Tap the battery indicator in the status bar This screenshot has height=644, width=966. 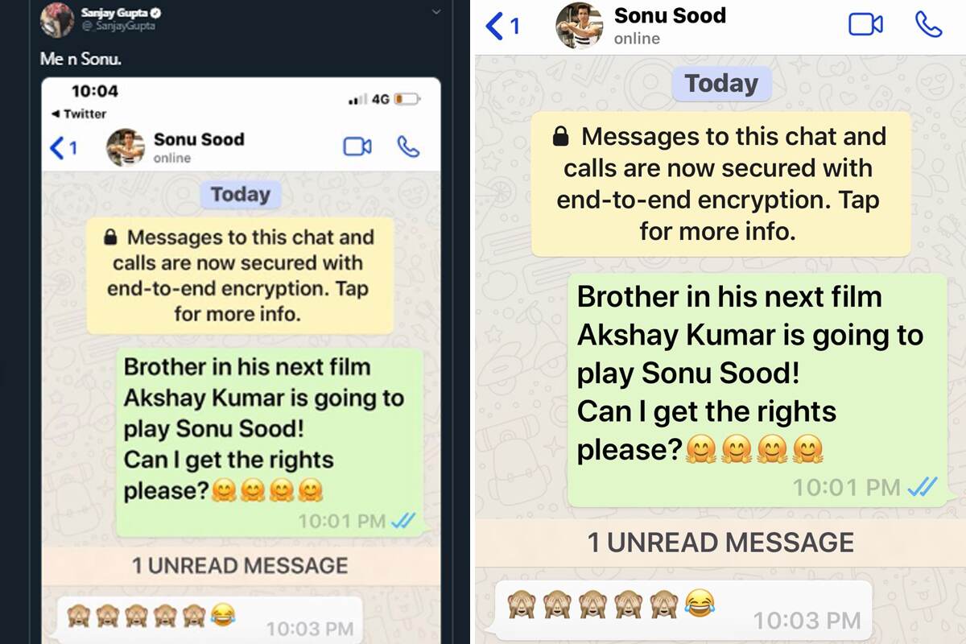pos(407,99)
